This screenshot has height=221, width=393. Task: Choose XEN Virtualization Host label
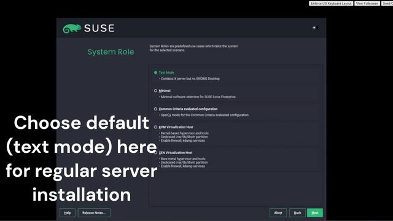176,153
